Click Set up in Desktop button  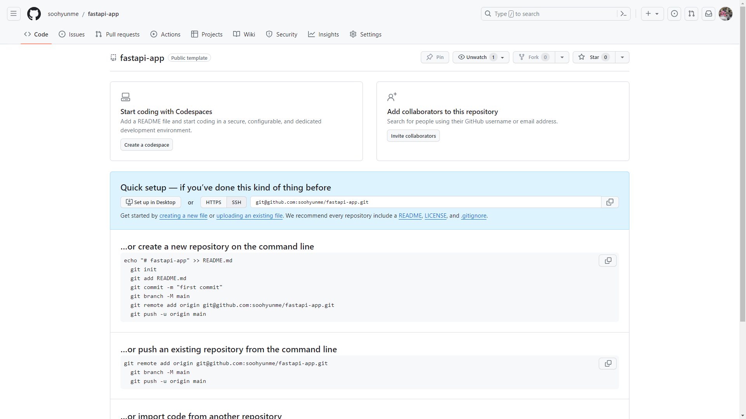point(151,202)
